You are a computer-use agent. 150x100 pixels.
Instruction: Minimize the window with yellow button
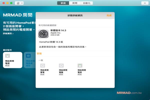tap(7, 3)
